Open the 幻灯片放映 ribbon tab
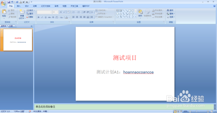Screen dimensions: 217x113 click(45, 6)
